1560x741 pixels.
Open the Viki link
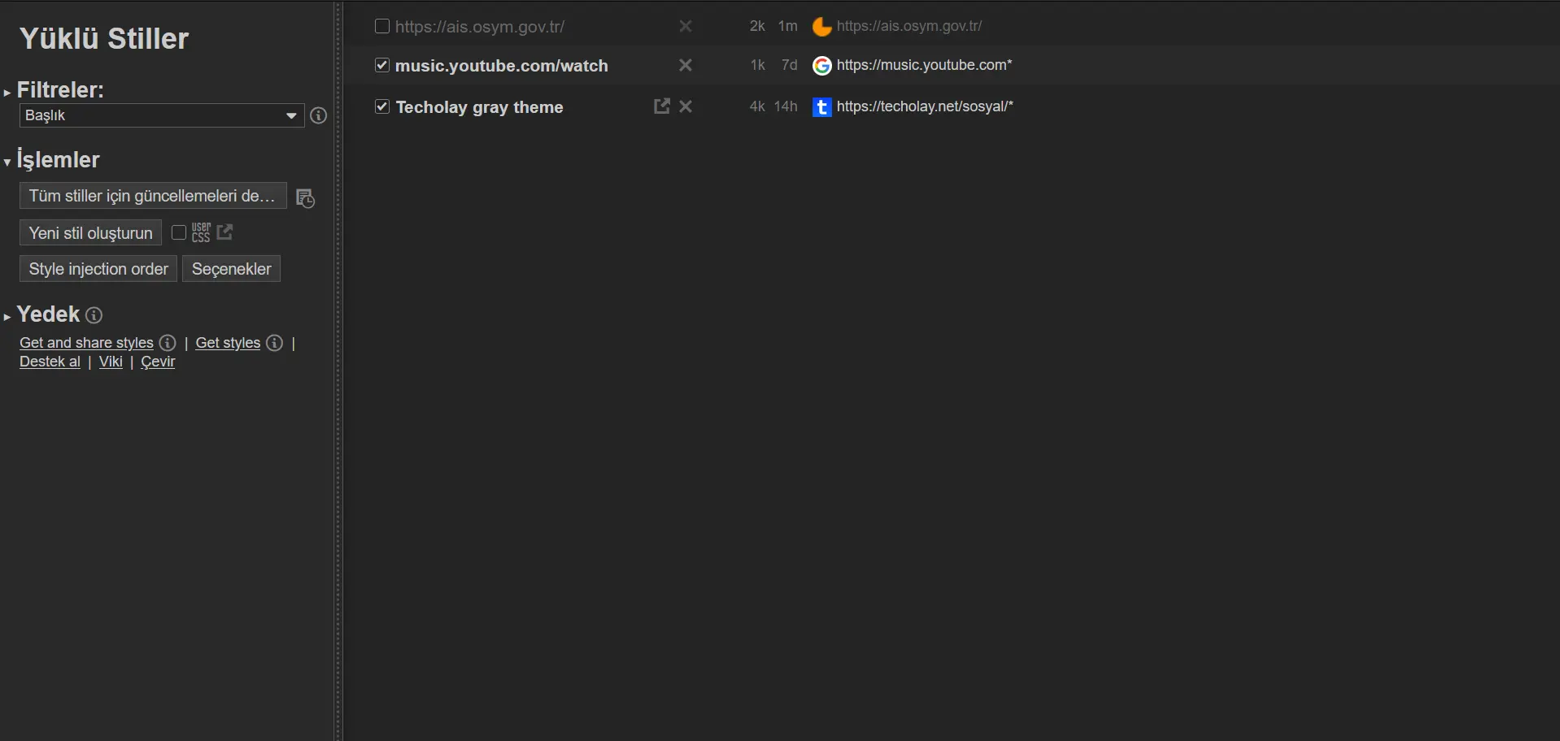pyautogui.click(x=111, y=362)
